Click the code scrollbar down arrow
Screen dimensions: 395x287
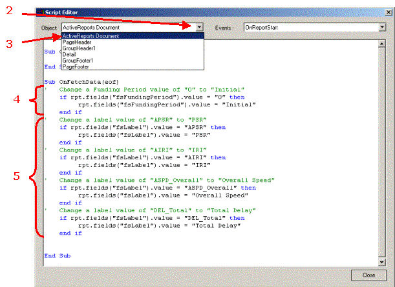tap(382, 262)
